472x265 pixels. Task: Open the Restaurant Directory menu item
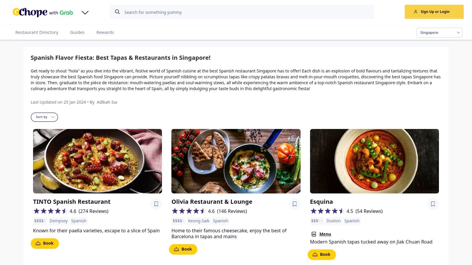37,32
